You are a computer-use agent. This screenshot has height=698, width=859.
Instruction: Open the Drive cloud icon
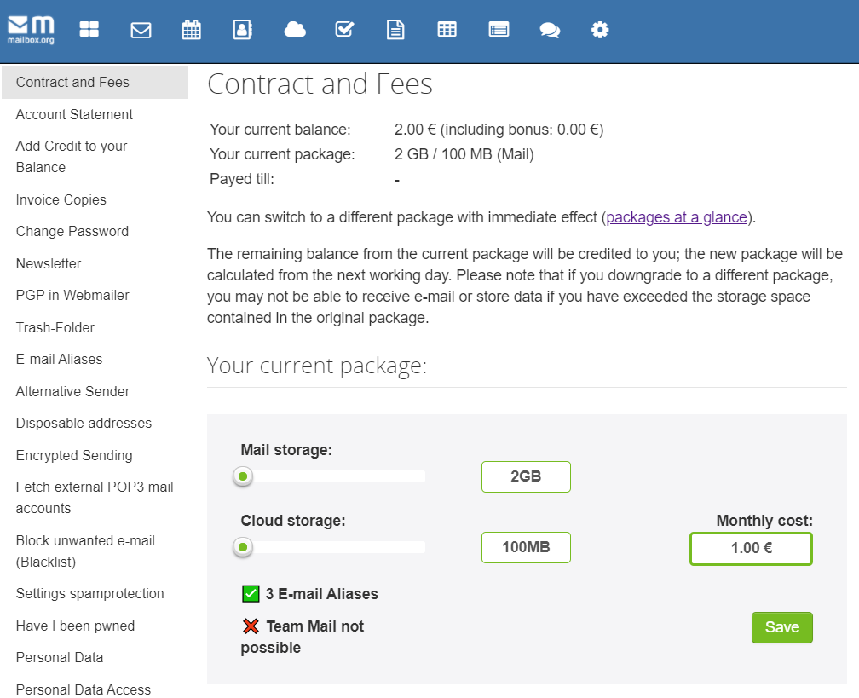pyautogui.click(x=295, y=30)
